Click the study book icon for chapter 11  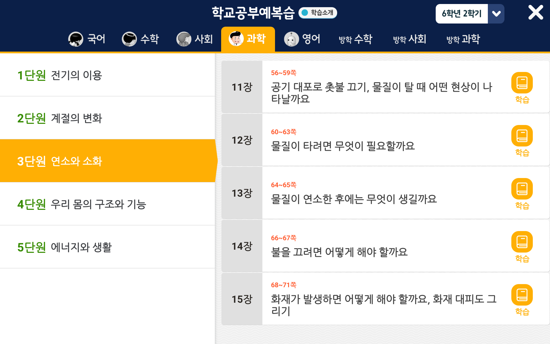522,83
